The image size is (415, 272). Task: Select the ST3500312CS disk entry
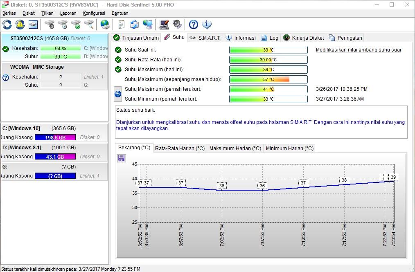coord(55,47)
